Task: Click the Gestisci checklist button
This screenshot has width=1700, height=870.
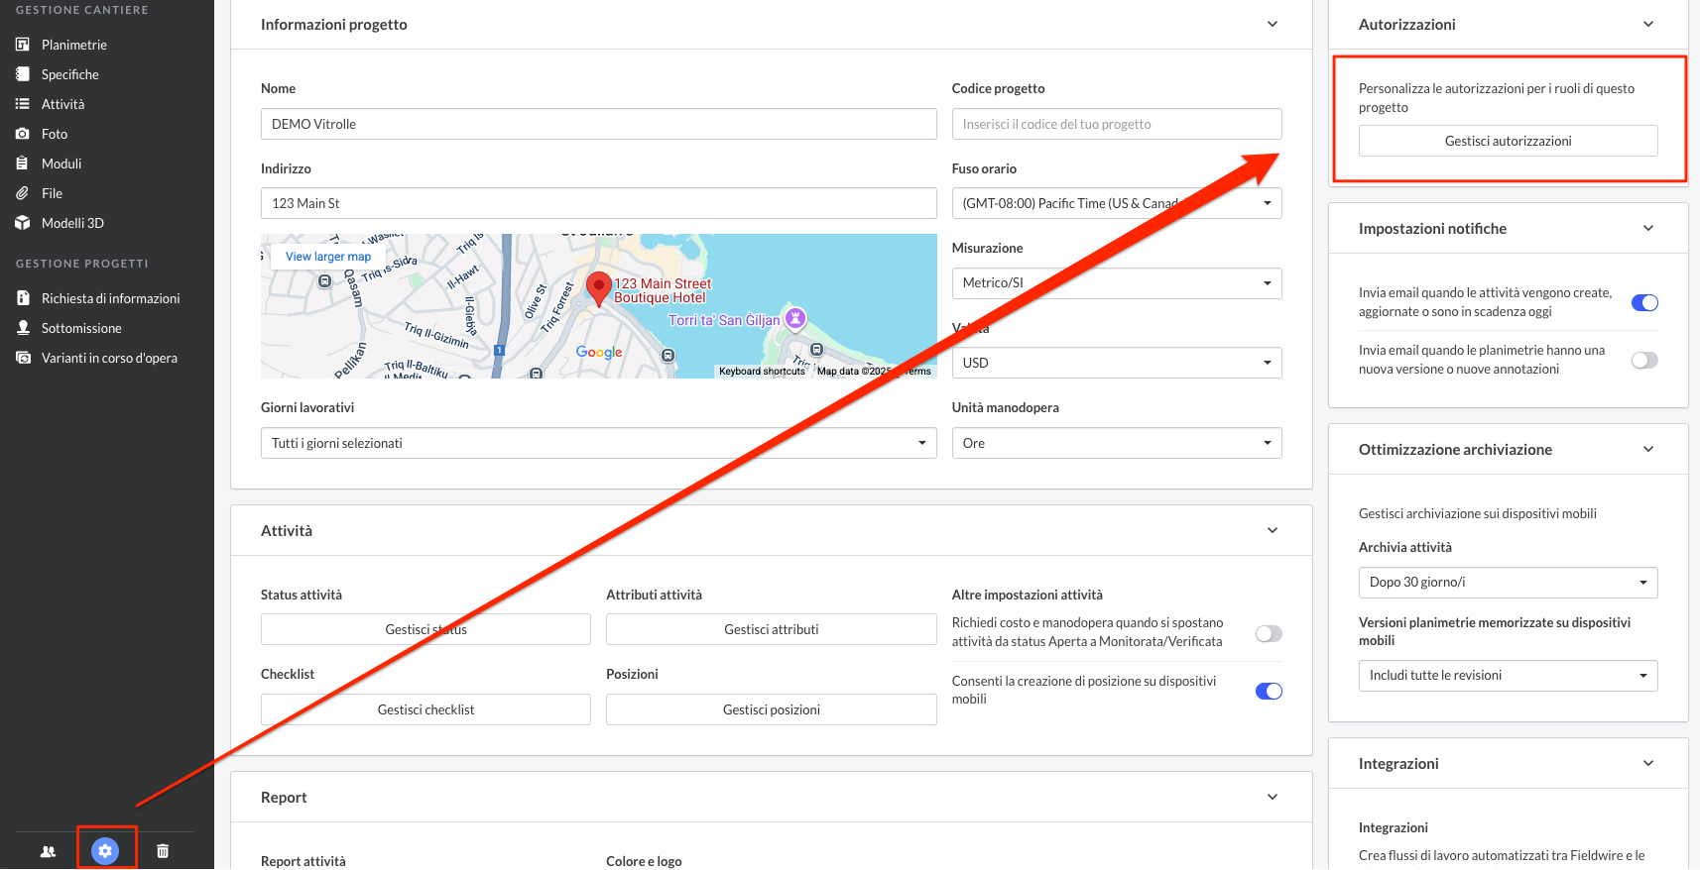Action: (x=425, y=709)
